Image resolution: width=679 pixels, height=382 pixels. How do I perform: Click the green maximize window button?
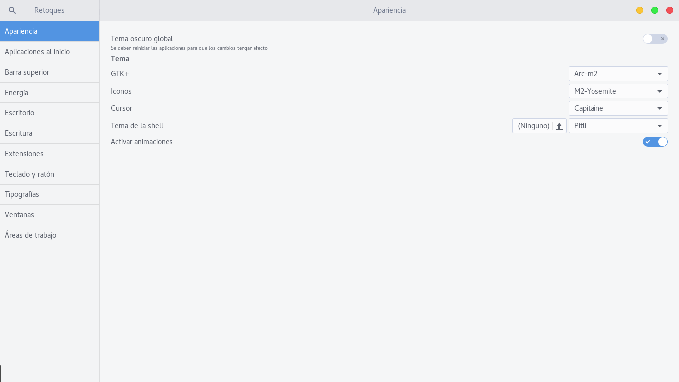[x=655, y=10]
